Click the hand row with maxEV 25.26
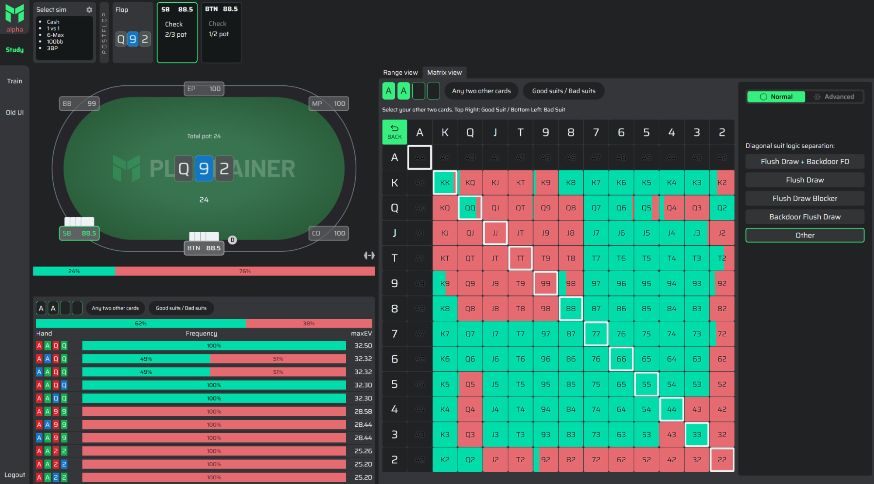 204,451
